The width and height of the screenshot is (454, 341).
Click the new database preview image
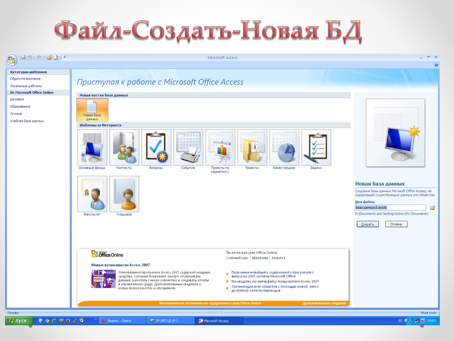[395, 133]
